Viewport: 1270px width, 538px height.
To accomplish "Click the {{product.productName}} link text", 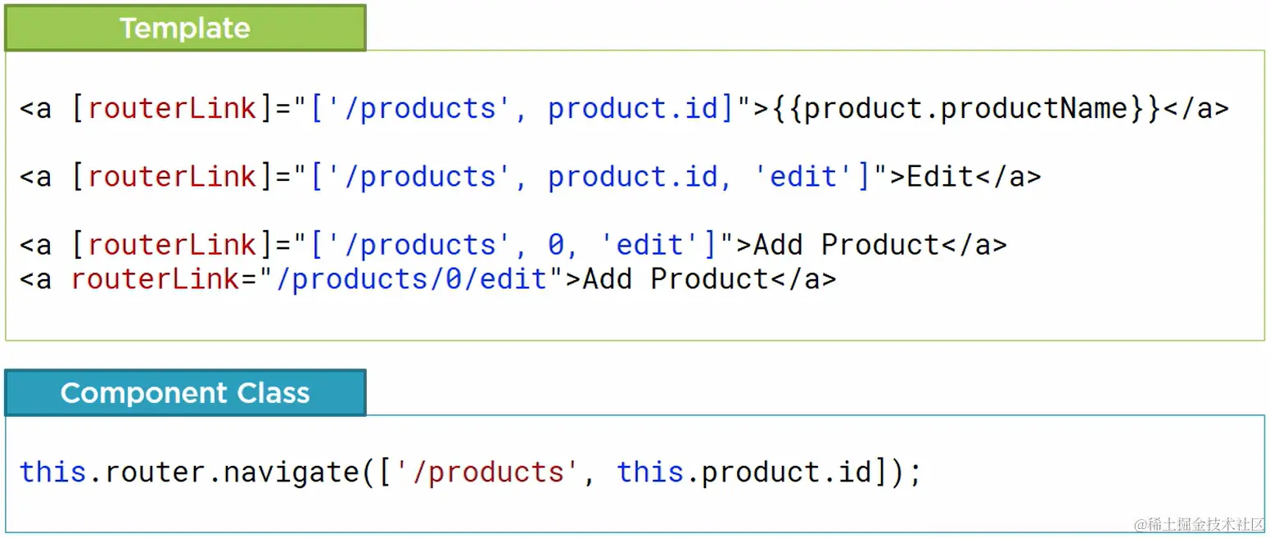I will pos(967,108).
